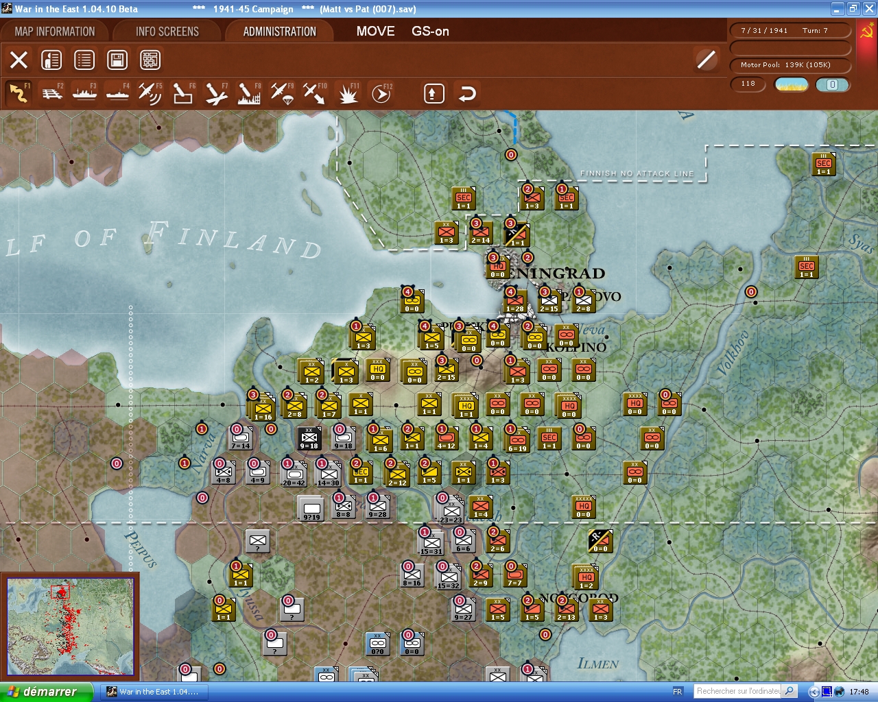Image resolution: width=878 pixels, height=702 pixels.
Task: Click the 118 value field
Action: coord(748,84)
